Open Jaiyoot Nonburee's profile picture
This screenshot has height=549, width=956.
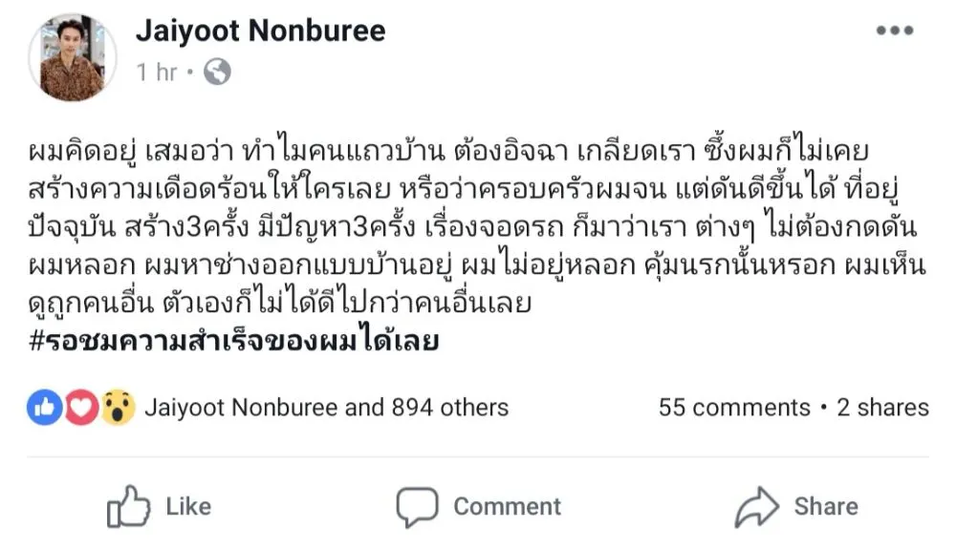pyautogui.click(x=72, y=56)
